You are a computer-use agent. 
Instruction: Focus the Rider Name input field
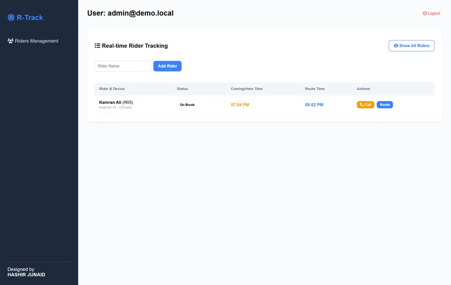click(x=123, y=66)
